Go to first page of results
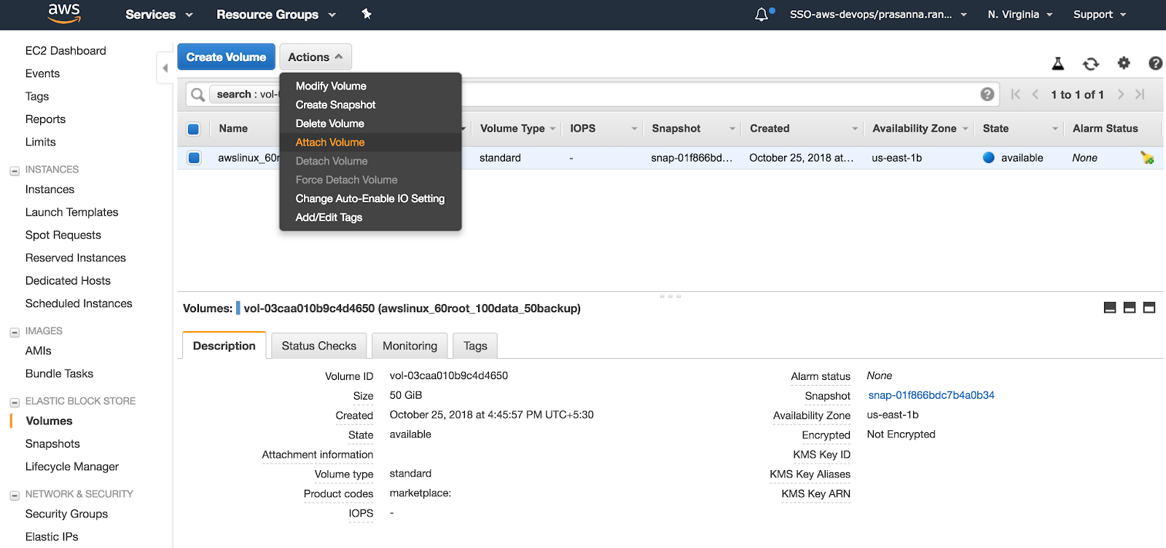The width and height of the screenshot is (1166, 548). (1015, 94)
